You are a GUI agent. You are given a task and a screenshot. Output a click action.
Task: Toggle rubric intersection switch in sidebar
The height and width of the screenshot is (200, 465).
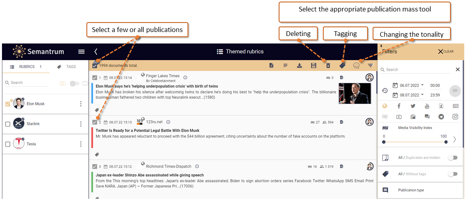(75, 84)
